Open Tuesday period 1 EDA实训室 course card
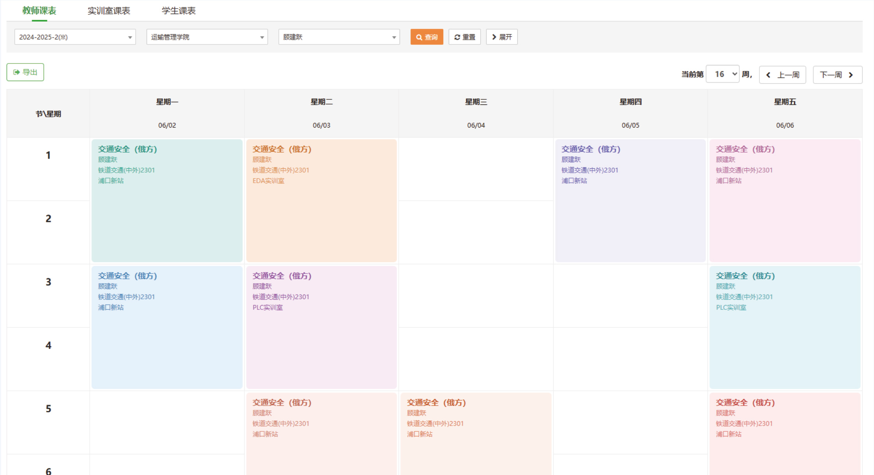 click(322, 201)
